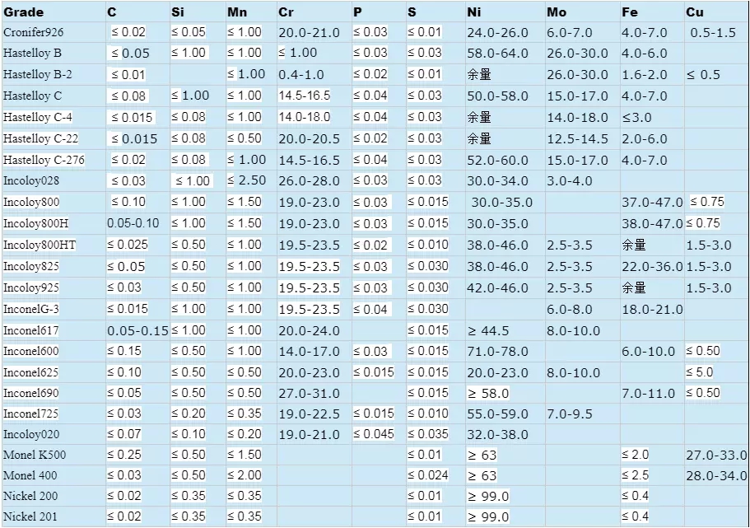Select the Incoloy800 grade name
Image resolution: width=750 pixels, height=528 pixels.
click(31, 202)
